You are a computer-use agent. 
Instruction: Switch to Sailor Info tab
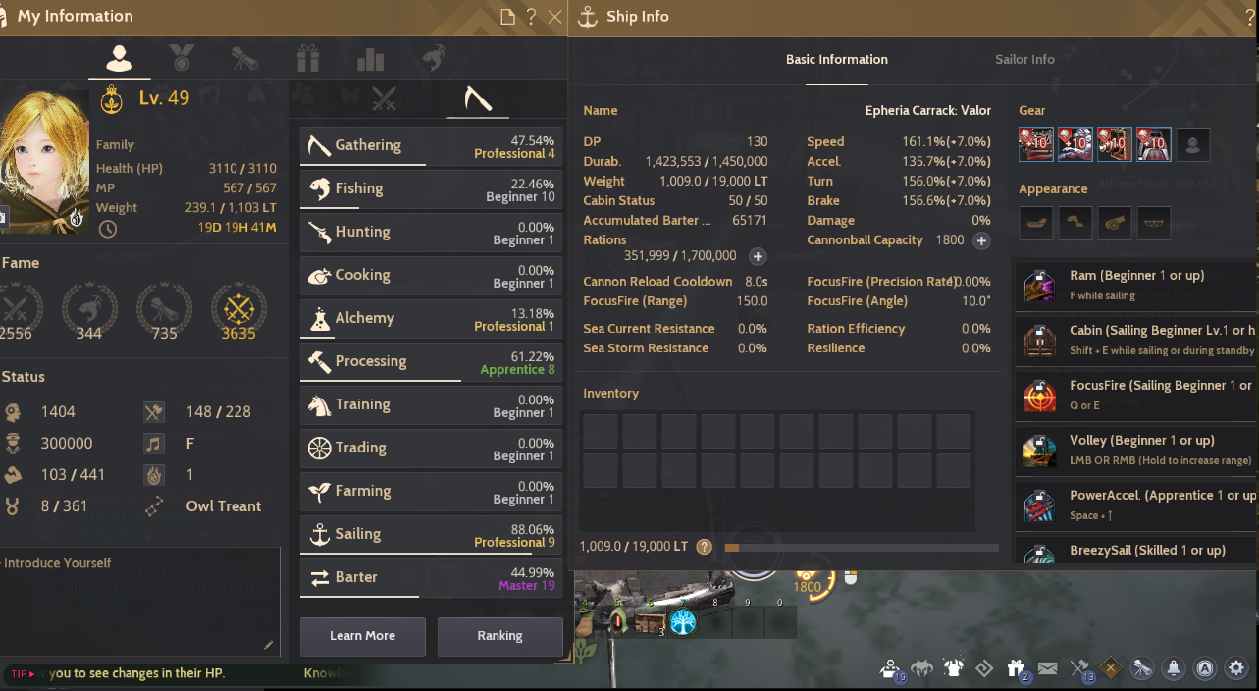(1024, 59)
